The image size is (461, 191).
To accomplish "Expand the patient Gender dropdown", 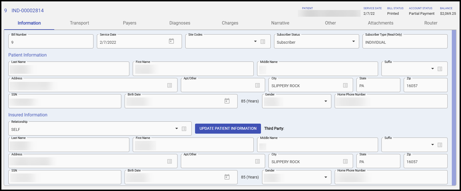I will click(326, 101).
